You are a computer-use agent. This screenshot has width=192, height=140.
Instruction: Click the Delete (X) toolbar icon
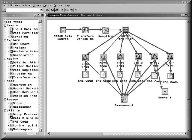click(62, 10)
